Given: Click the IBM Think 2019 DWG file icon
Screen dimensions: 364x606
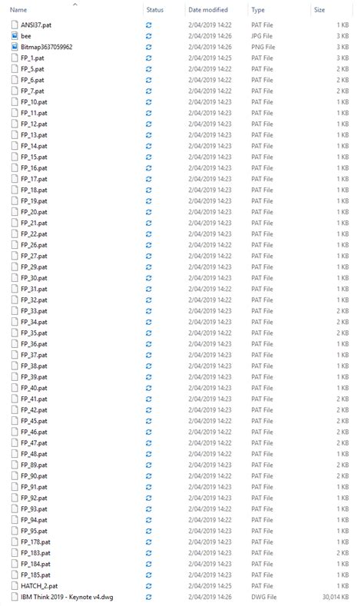Looking at the screenshot, I should click(x=15, y=597).
